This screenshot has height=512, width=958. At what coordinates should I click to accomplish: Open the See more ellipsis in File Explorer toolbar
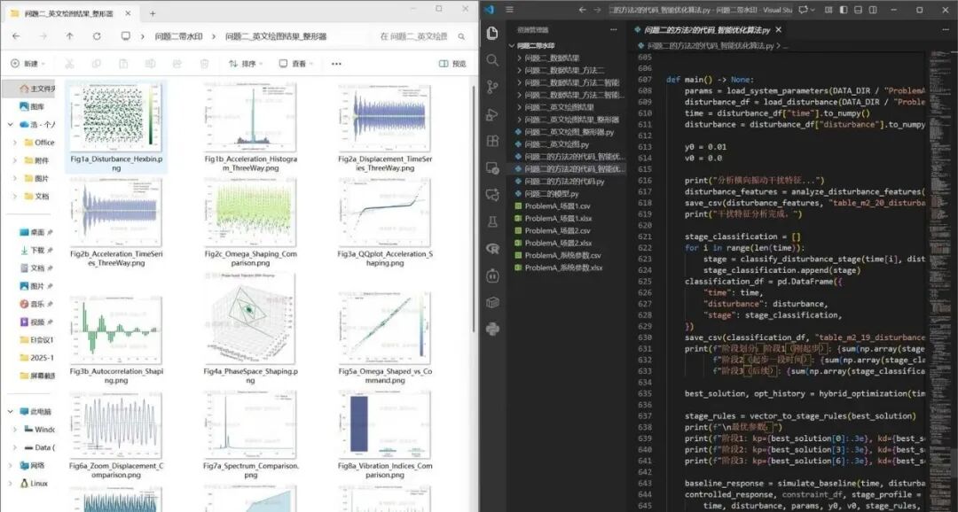[336, 64]
